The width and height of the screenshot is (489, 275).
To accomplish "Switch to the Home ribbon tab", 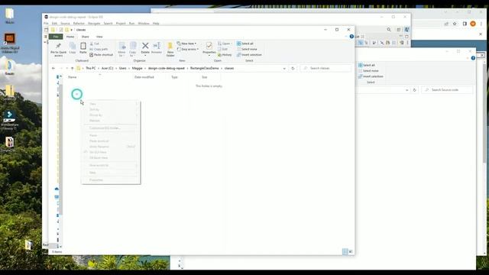I will pos(70,37).
